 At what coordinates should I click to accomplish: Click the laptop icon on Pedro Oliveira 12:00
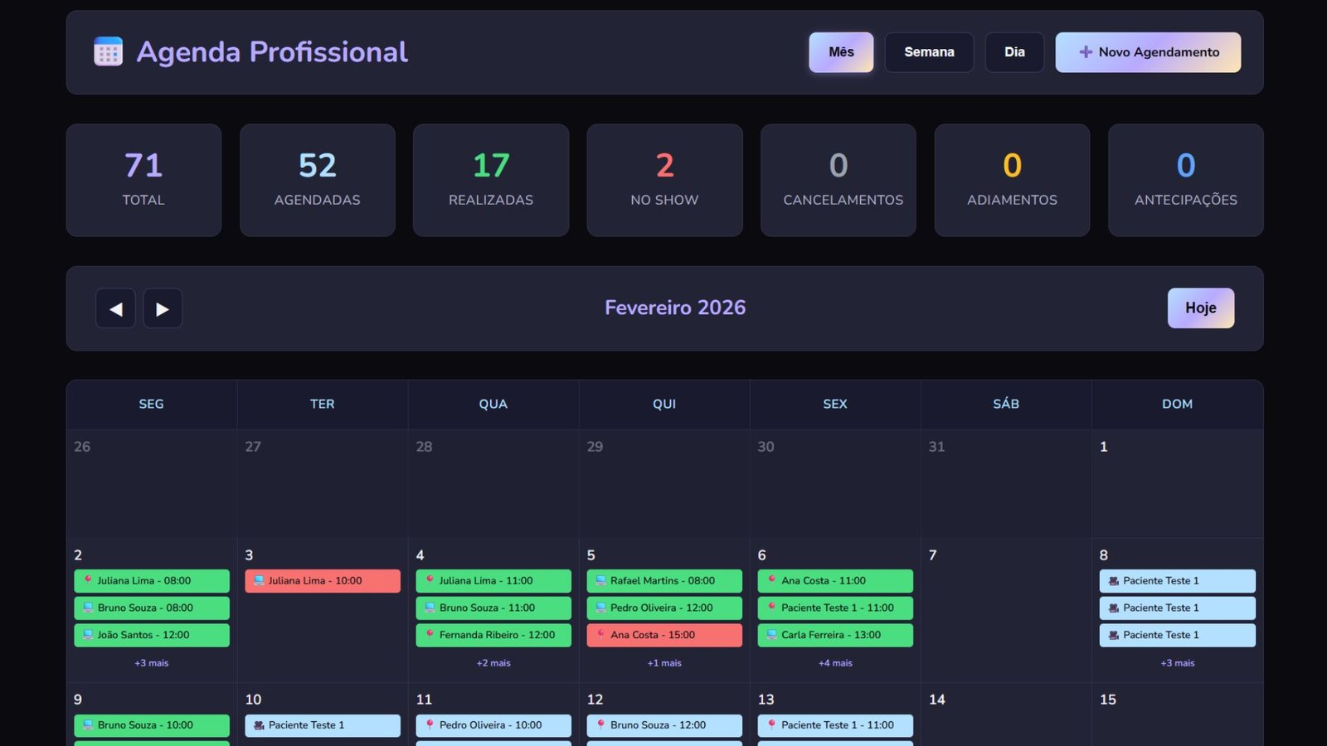coord(601,608)
